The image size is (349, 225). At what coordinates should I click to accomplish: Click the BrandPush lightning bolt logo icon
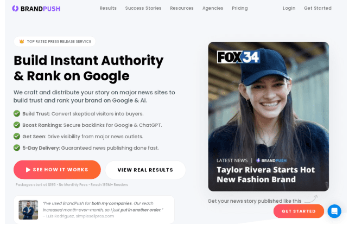[15, 9]
